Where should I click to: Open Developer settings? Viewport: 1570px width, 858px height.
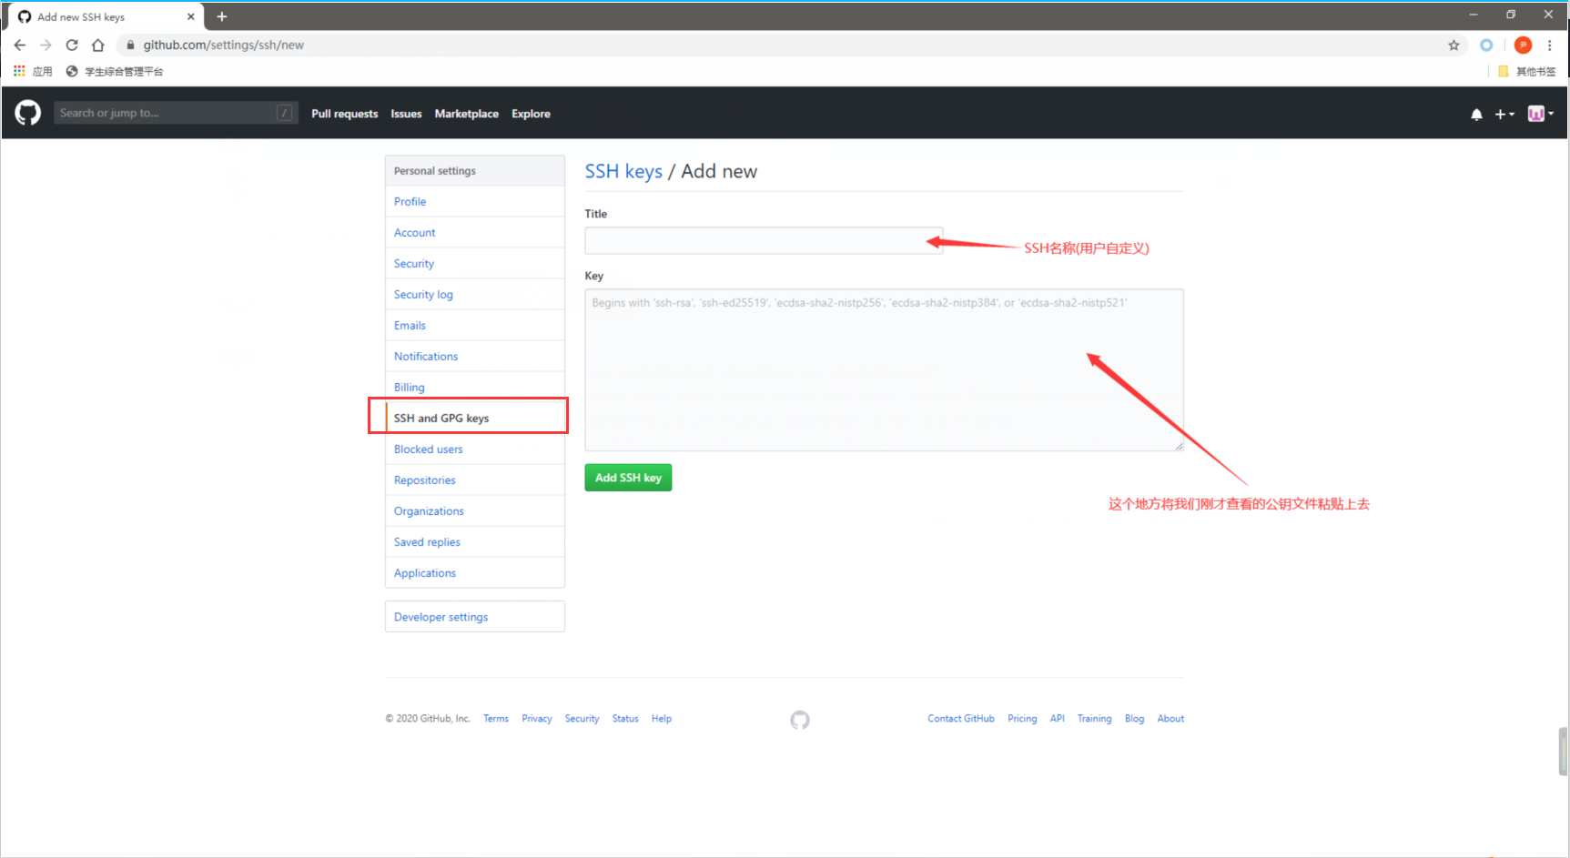click(x=475, y=617)
